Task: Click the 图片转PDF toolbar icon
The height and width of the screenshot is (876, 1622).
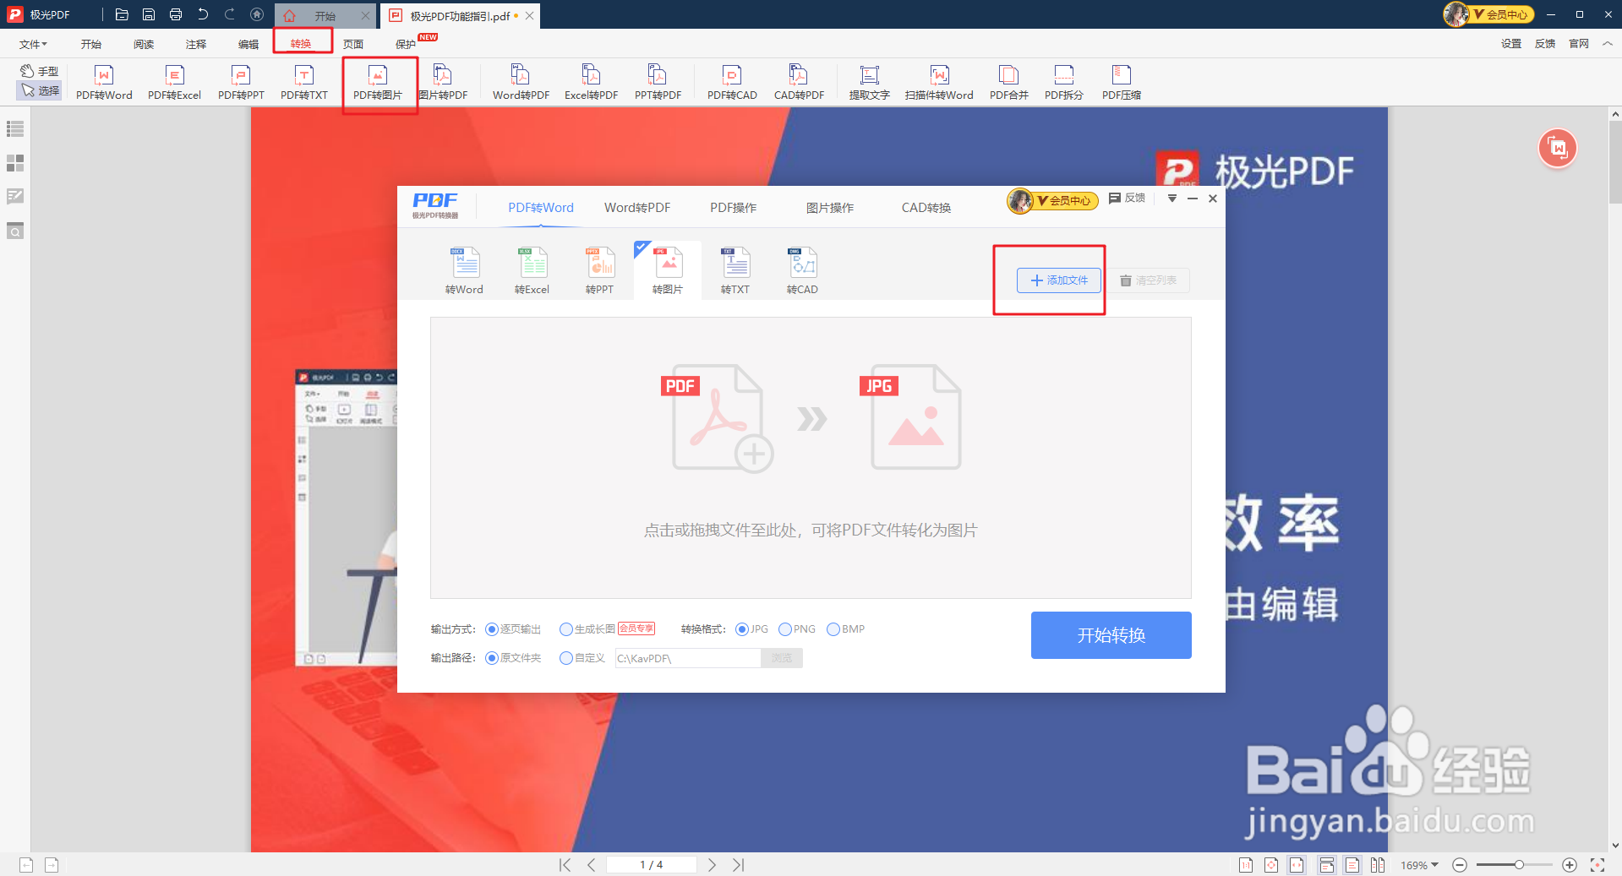Action: click(443, 83)
